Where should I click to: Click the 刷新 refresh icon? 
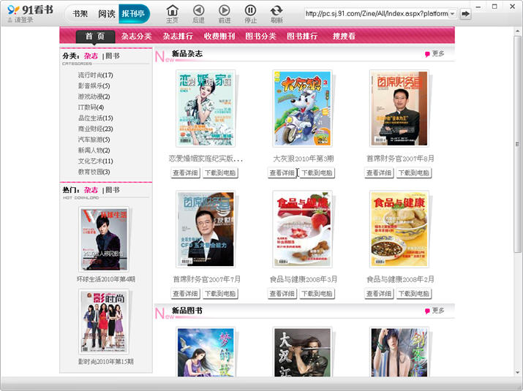point(276,10)
